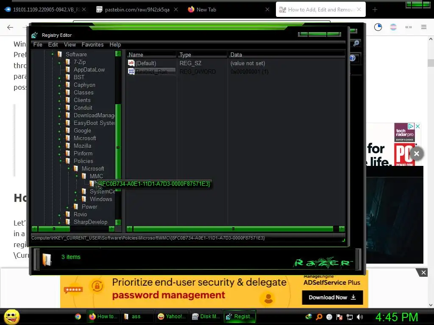This screenshot has height=325, width=434.
Task: Select the SharpDevelop registry key
Action: point(91,222)
